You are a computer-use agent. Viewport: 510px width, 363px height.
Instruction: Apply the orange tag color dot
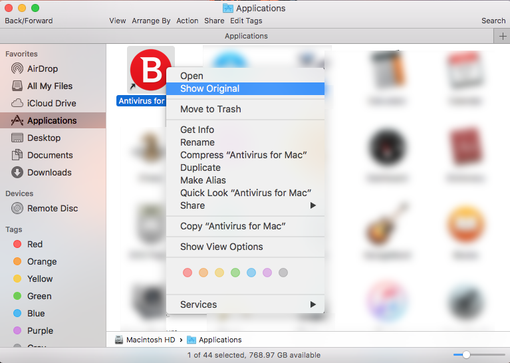[x=203, y=273]
